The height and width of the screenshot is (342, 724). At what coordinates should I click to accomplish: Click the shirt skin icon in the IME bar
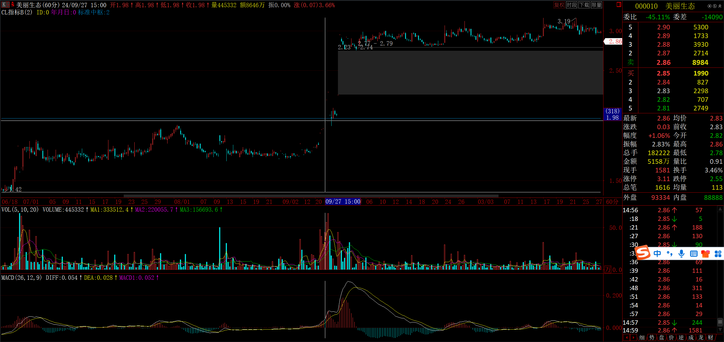(x=706, y=253)
